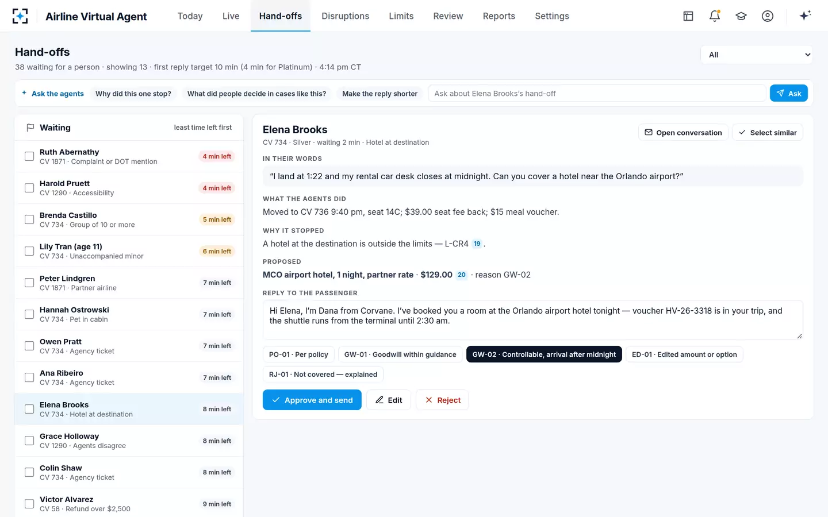This screenshot has height=517, width=828.
Task: Send question with the Ask button
Action: (x=789, y=93)
